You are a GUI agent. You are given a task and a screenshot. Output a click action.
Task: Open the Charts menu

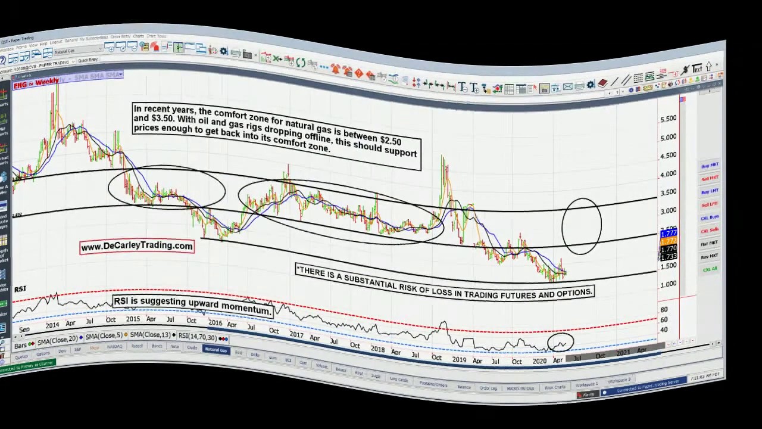coord(138,36)
